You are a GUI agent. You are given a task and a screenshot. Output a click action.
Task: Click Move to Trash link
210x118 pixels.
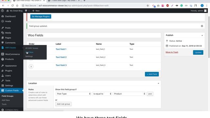(x=172, y=52)
